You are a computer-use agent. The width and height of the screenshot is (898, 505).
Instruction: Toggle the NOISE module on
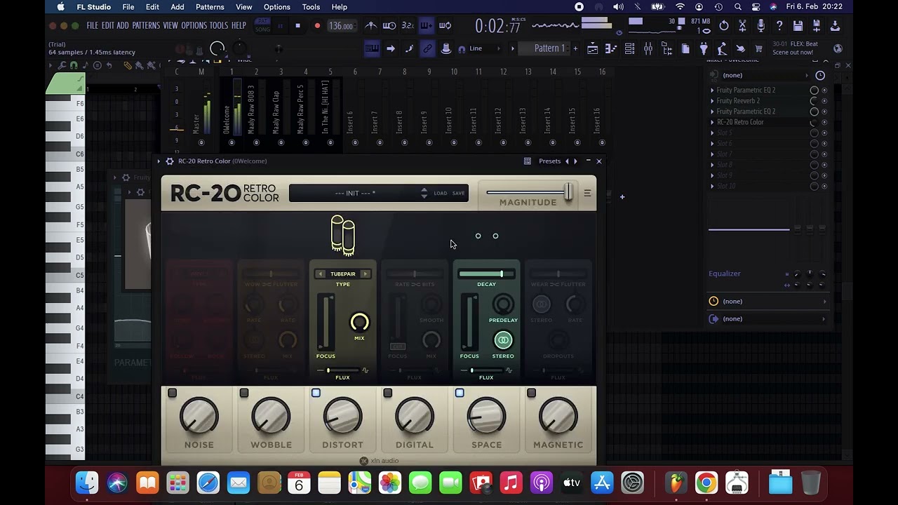point(172,393)
